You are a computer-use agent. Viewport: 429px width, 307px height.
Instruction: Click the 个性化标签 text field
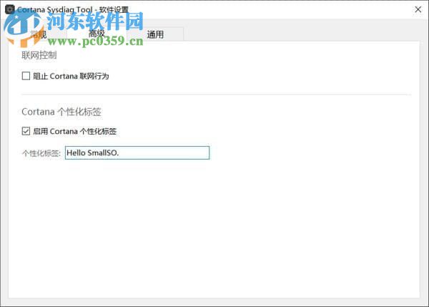tap(137, 153)
